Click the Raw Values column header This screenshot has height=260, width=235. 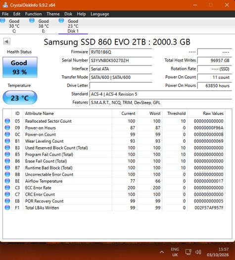coord(206,113)
